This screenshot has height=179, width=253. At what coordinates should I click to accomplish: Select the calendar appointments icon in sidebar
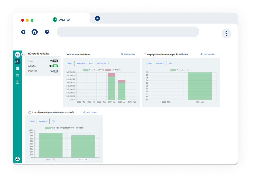click(x=18, y=68)
